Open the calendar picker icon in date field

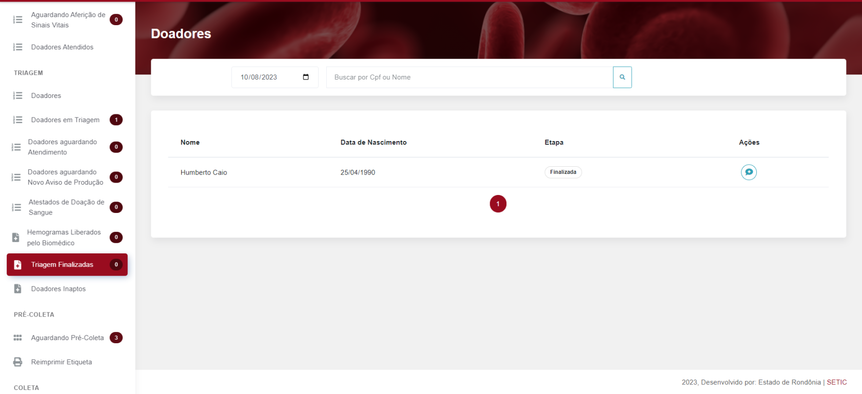click(306, 77)
